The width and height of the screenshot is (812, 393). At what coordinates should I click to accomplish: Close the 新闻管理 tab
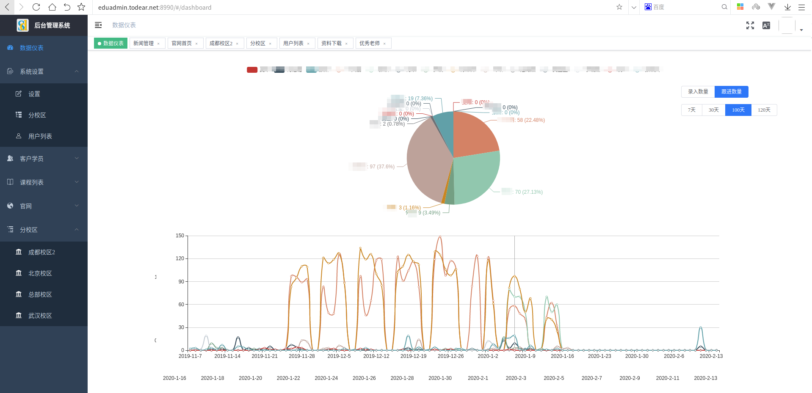158,44
